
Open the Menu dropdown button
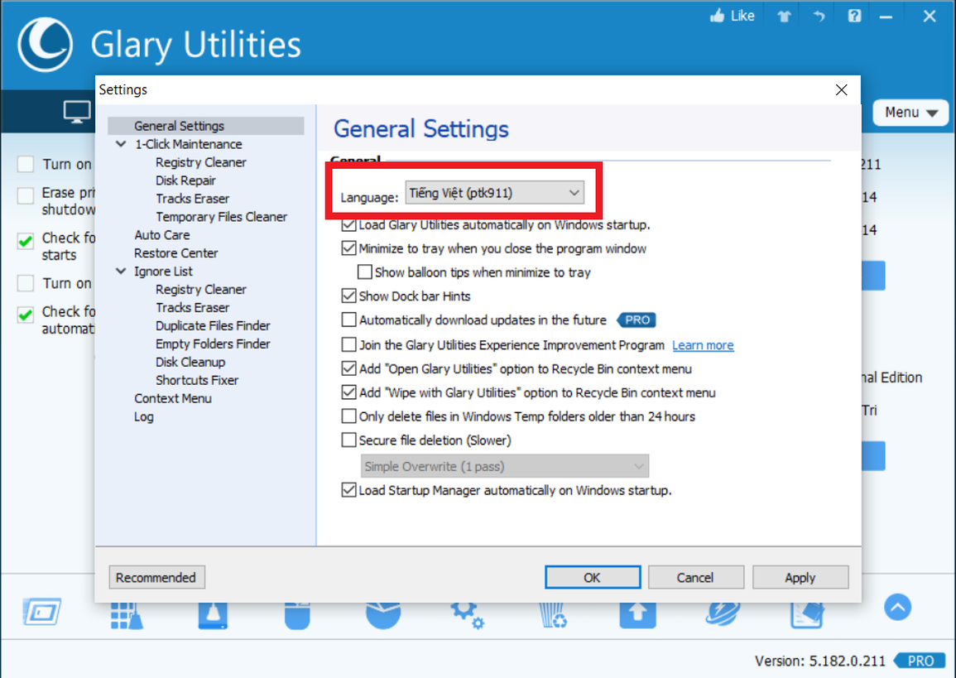tap(910, 113)
